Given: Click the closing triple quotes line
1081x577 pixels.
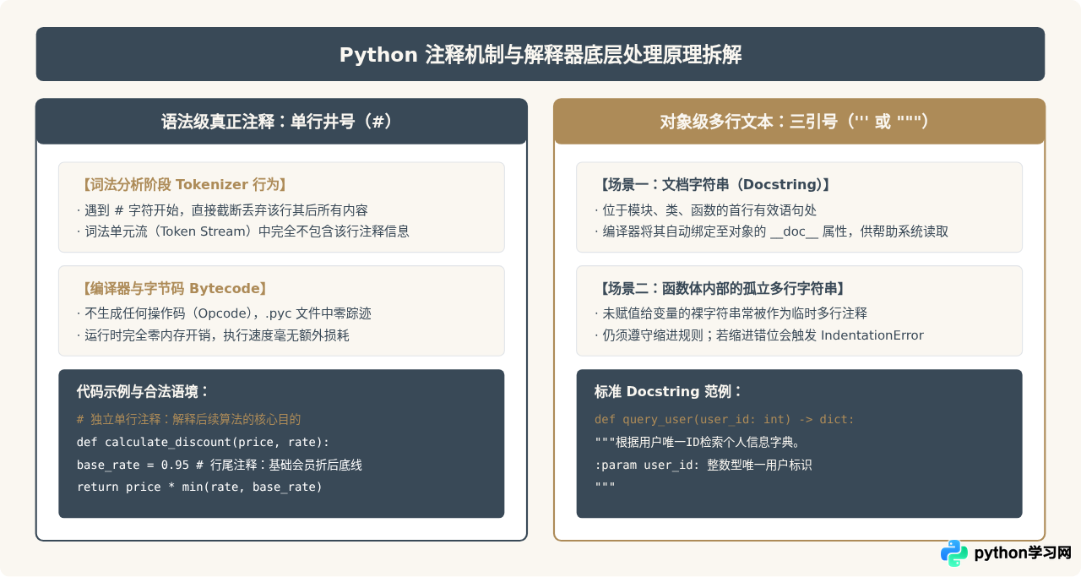Looking at the screenshot, I should [x=605, y=487].
